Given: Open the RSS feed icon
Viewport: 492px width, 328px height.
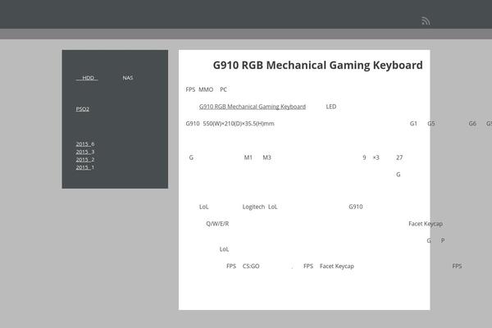Looking at the screenshot, I should [x=426, y=20].
